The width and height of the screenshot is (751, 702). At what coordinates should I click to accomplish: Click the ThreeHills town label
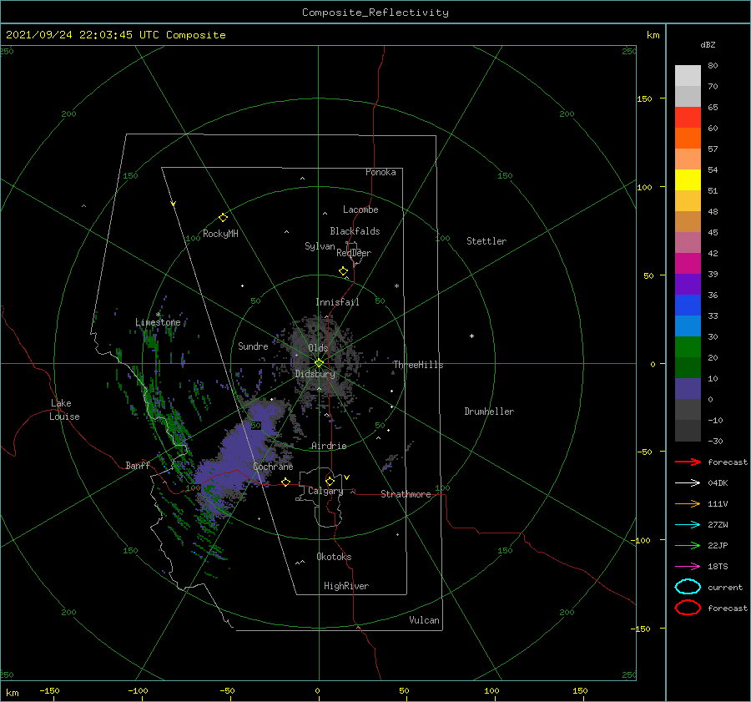[419, 365]
